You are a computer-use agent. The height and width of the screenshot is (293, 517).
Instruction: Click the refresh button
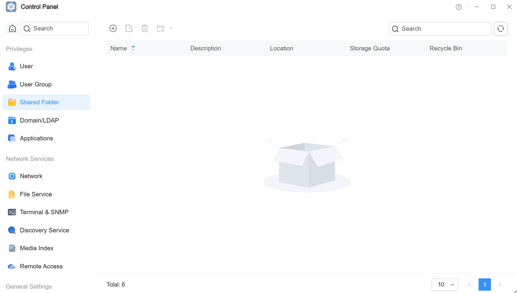(x=501, y=29)
